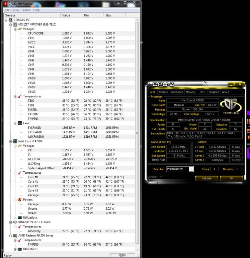The image size is (250, 258).
Task: Click the HWMonitor scroll down arrow
Action: pyautogui.click(x=137, y=250)
